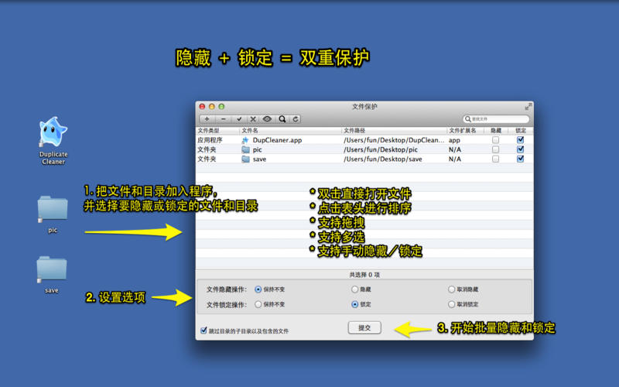This screenshot has height=387, width=619.
Task: Toggle 隐藏 checkbox for DupCleaner.app row
Action: [x=495, y=140]
